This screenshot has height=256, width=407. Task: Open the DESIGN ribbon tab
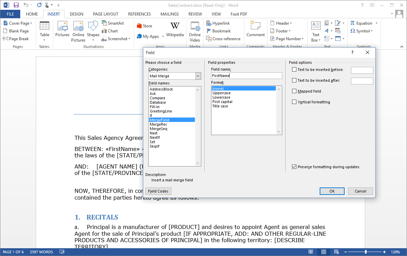(x=77, y=14)
